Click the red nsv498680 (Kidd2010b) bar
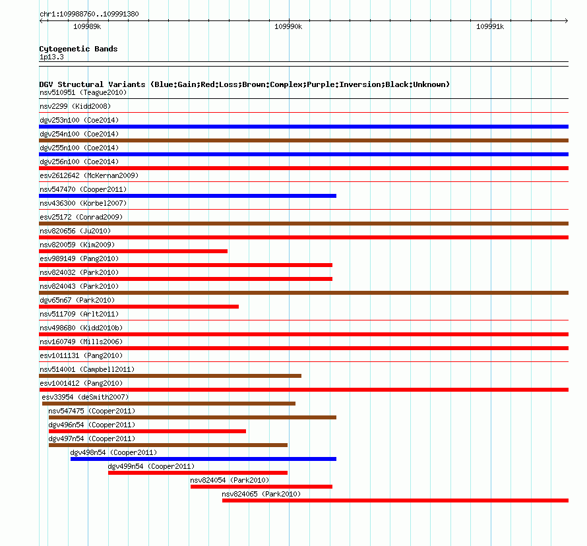The height and width of the screenshot is (546, 587). [x=303, y=334]
